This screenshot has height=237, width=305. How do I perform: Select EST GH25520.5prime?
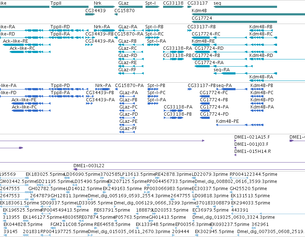click(231, 192)
